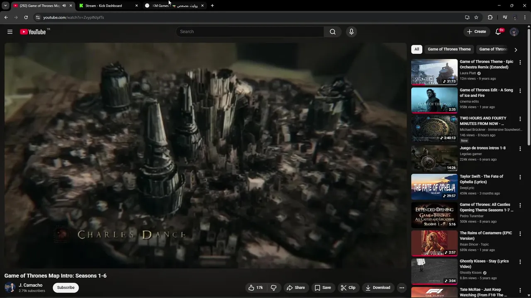Open the YouTube account avatar menu
Image resolution: width=531 pixels, height=298 pixels.
point(514,32)
